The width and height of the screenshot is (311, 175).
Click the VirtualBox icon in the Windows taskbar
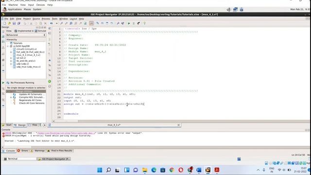pyautogui.click(x=208, y=170)
